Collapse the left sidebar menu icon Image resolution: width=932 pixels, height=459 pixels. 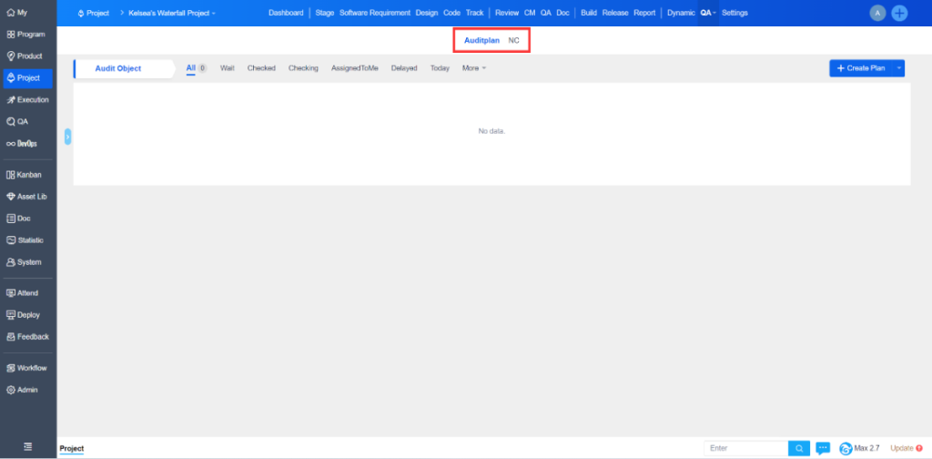tap(28, 446)
